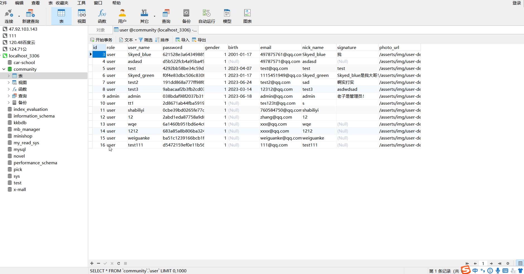Add a new record with plus button
This screenshot has height=274, width=524.
92,263
